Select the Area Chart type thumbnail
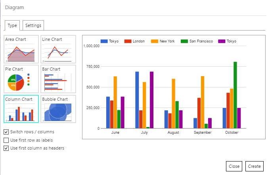Viewport: 268px width, 175px height. pos(21,49)
